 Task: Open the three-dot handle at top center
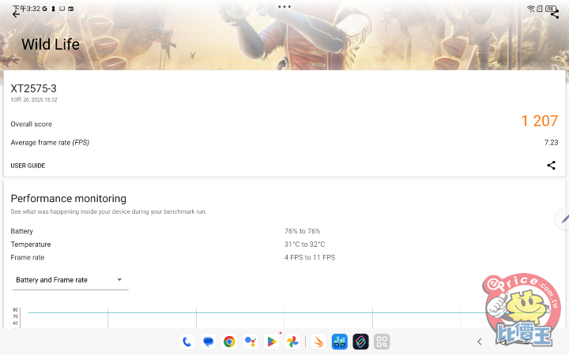point(284,6)
